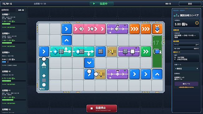This screenshot has width=203, height=114.
Task: Select the 出荷場 11 card
Action: click(x=14, y=97)
